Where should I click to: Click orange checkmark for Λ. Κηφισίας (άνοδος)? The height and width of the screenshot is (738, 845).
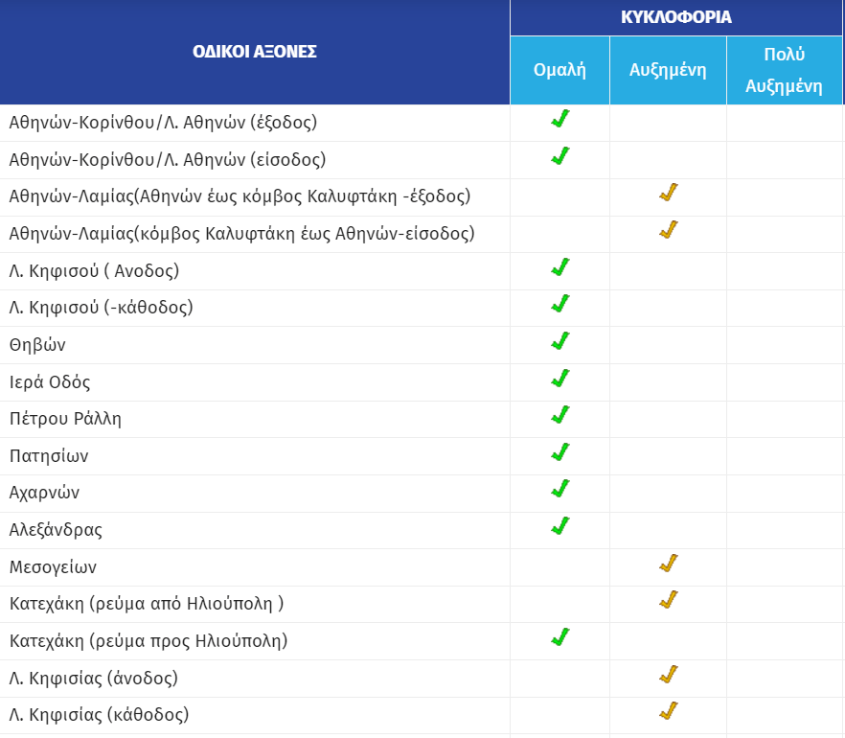pos(669,675)
